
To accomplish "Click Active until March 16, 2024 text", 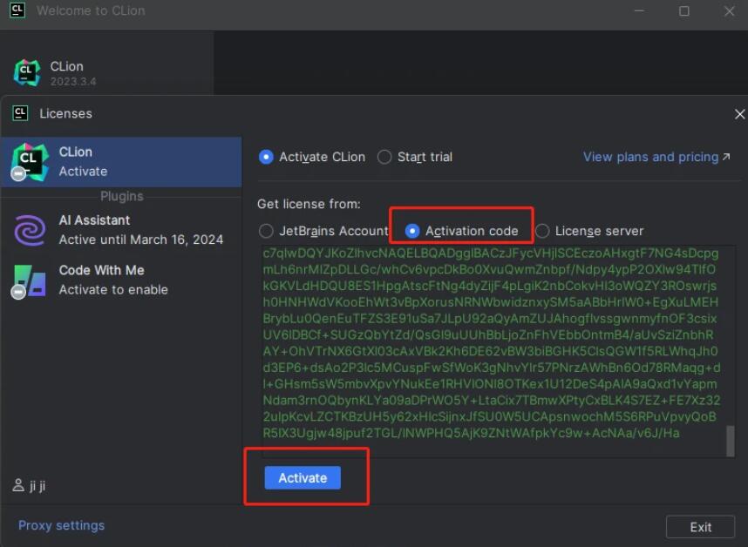I will click(140, 240).
